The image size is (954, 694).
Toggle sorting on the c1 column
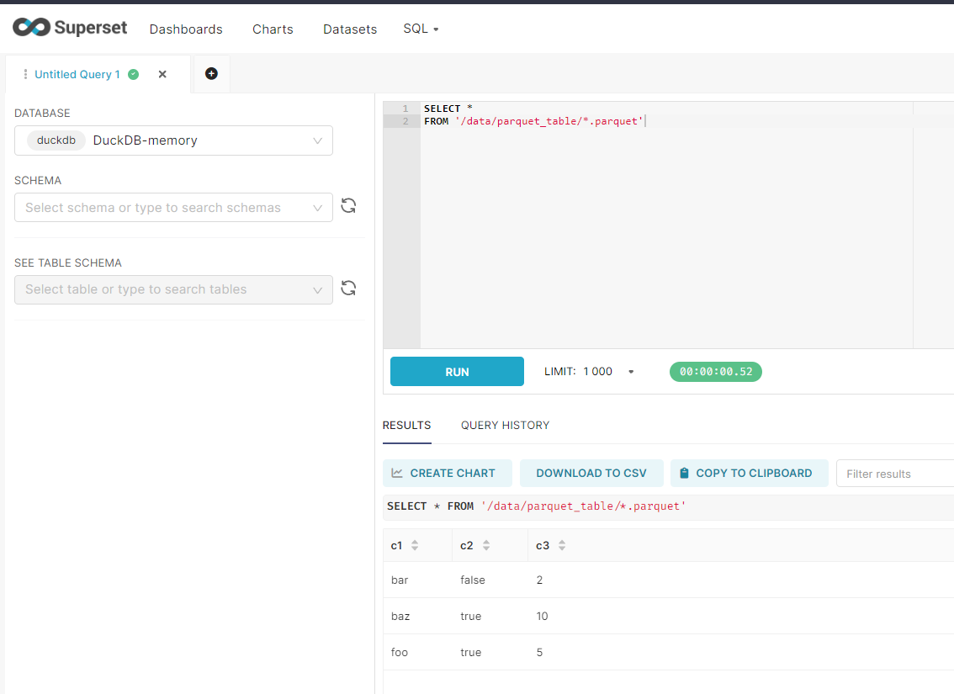point(412,545)
